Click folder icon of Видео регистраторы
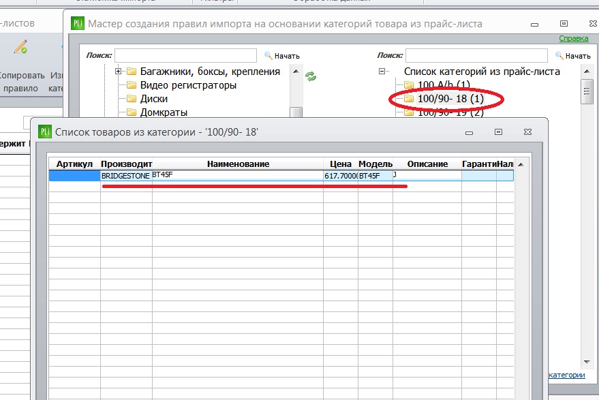 coord(132,84)
